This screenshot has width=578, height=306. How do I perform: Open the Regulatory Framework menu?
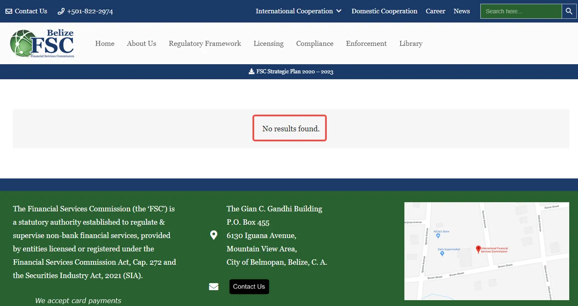coord(205,43)
